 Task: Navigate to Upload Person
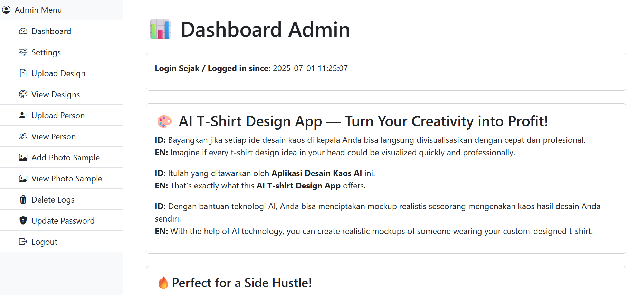click(58, 116)
